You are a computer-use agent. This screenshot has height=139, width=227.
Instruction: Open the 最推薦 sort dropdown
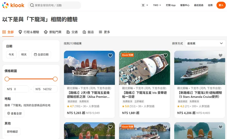[205, 44]
